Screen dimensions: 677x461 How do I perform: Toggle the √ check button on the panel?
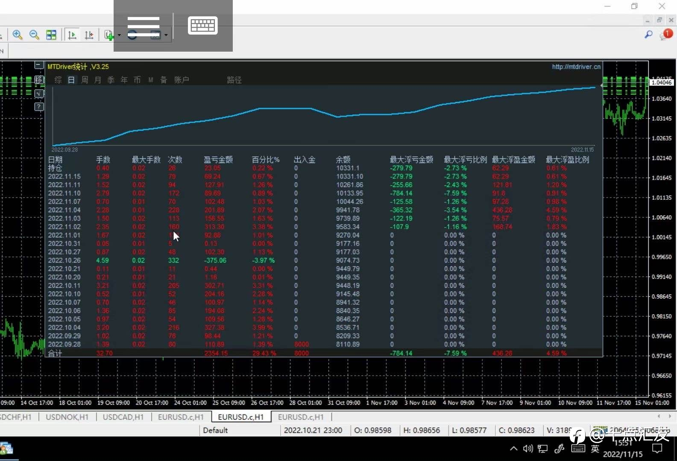coord(39,93)
